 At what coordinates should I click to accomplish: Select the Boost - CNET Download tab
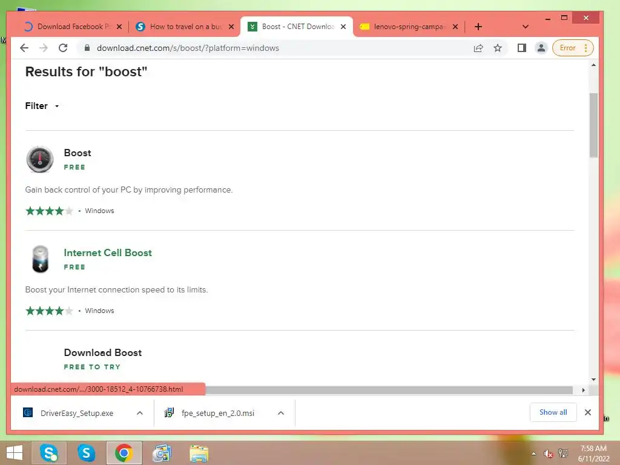297,27
